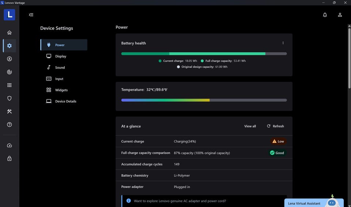Viewport: 351px width, 207px height.
Task: Switch to Sound settings
Action: click(60, 68)
